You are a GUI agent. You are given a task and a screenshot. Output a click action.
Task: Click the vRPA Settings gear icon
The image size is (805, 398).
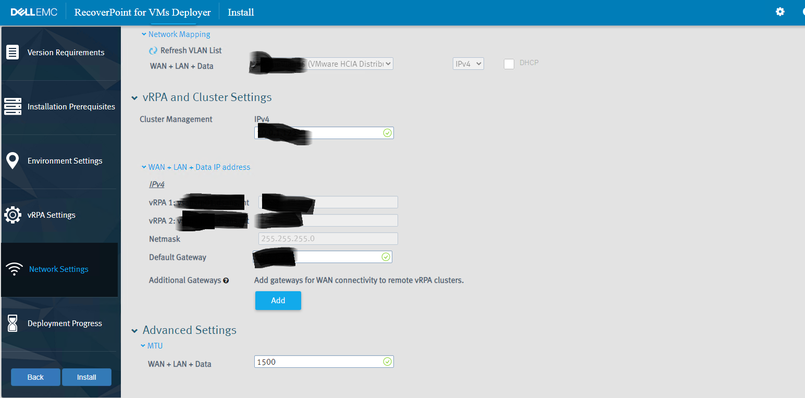click(x=13, y=215)
